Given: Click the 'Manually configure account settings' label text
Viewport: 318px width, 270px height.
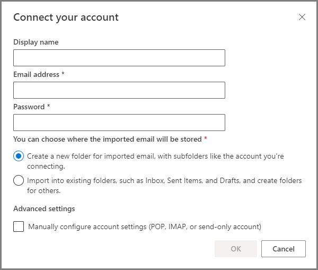Looking at the screenshot, I should point(145,227).
